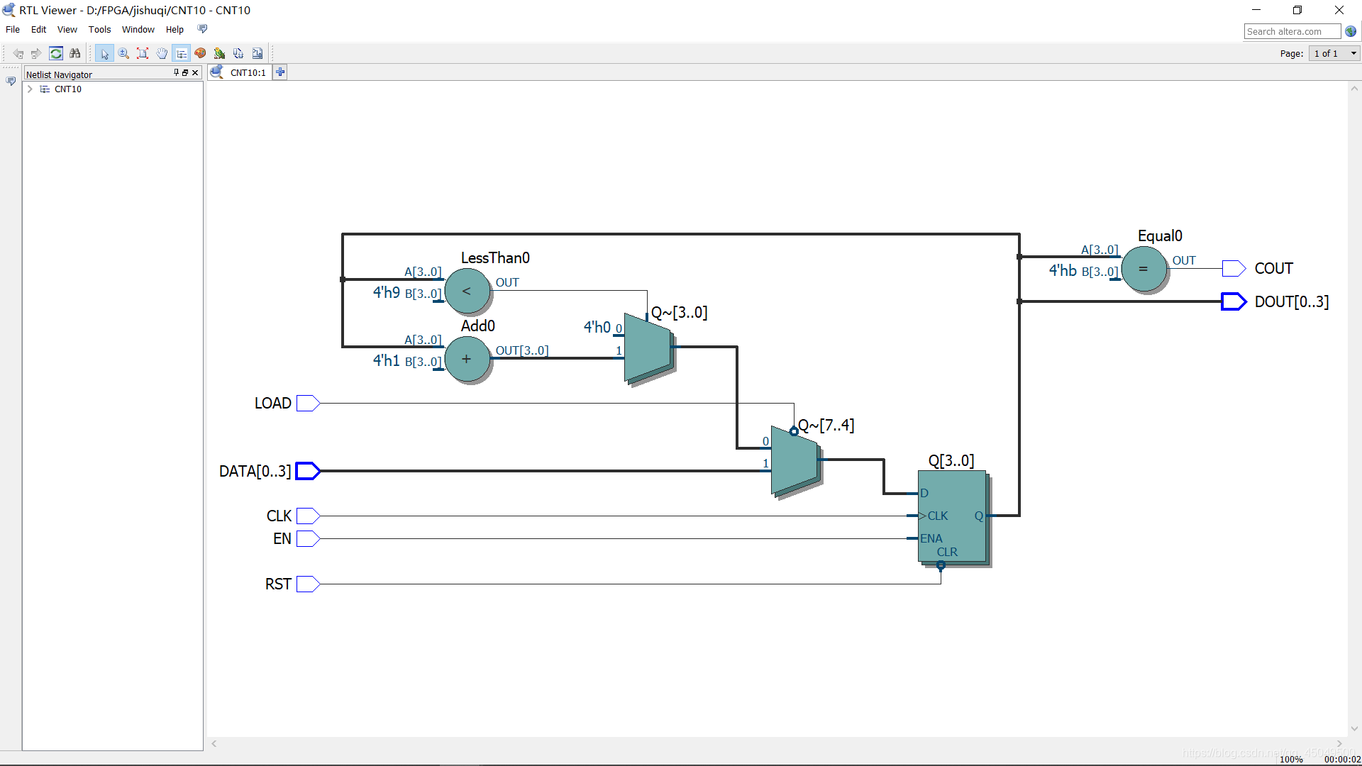Viewport: 1362px width, 766px height.
Task: Click the feedback icon beside Help menu
Action: pos(202,29)
